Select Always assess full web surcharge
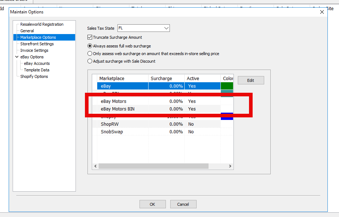The image size is (339, 217). [x=90, y=46]
